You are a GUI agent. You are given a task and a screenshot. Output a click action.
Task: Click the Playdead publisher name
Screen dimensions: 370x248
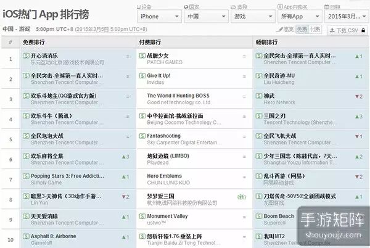(x=158, y=163)
